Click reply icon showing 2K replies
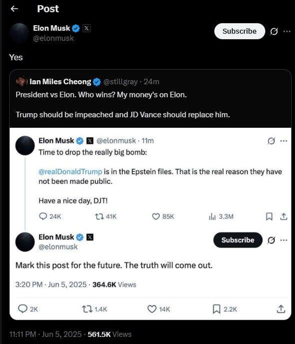The image size is (295, 344). [x=23, y=309]
